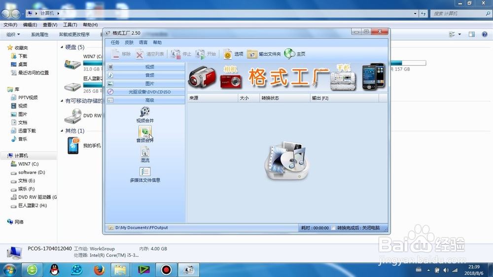Open the DVD RW drive icon in Explorer
Image resolution: width=493 pixels, height=277 pixels.
tap(73, 116)
